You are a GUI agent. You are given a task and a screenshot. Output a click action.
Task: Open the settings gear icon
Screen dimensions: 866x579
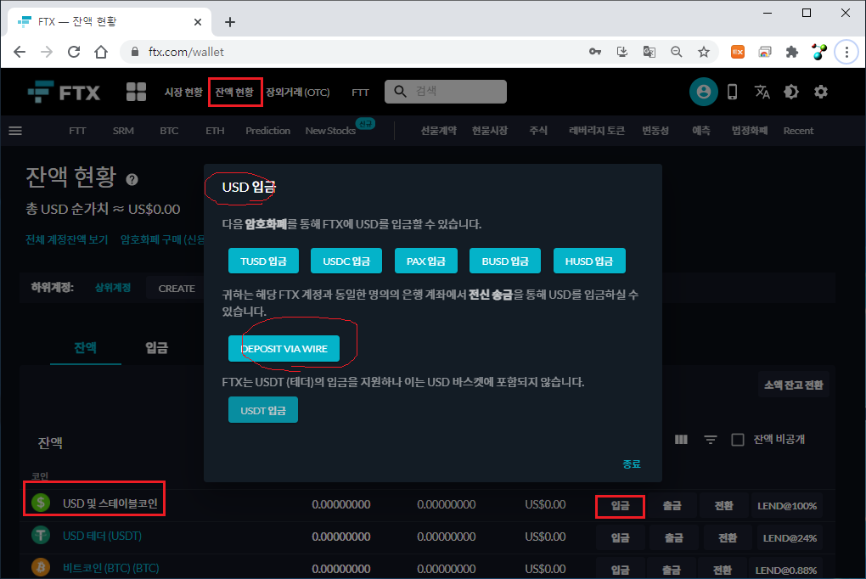point(821,92)
